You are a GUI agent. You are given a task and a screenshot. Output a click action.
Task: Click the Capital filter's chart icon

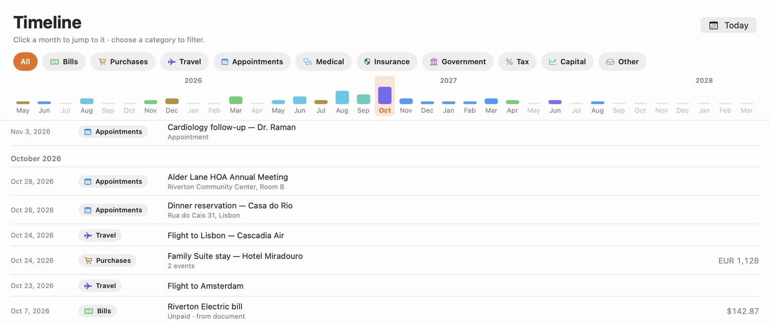(552, 62)
